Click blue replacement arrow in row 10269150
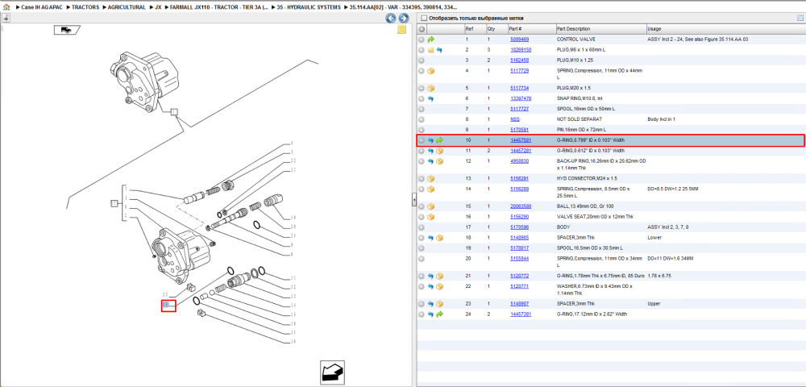 pyautogui.click(x=439, y=50)
